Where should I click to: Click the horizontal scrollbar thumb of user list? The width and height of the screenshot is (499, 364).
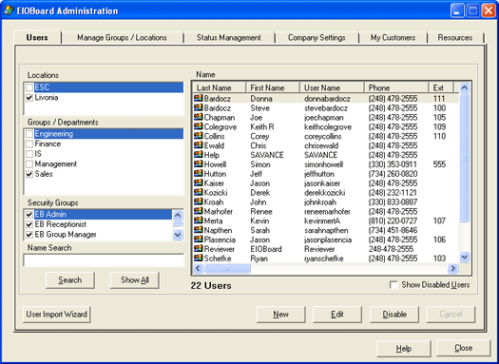point(227,269)
